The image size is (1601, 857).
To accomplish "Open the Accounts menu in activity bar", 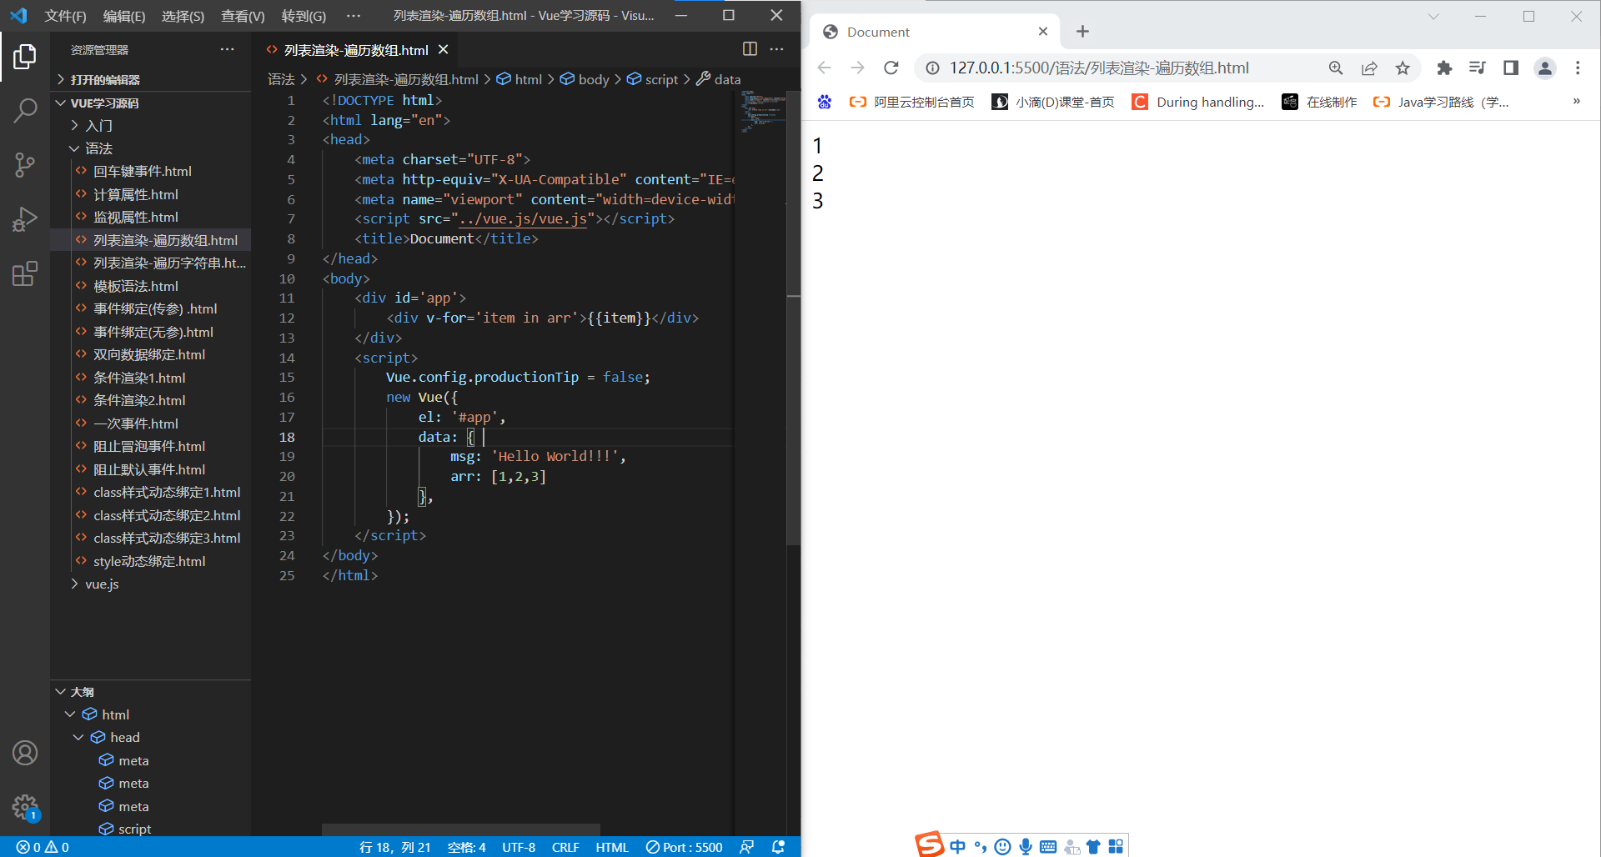I will click(x=25, y=753).
